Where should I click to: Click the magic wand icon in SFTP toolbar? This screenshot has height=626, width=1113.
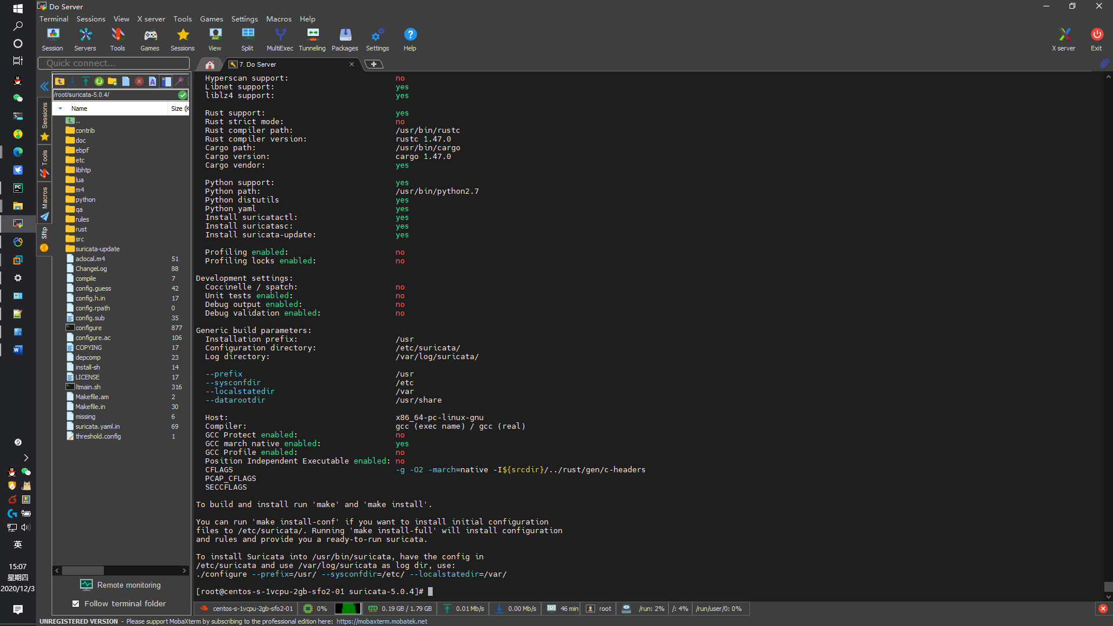click(180, 81)
